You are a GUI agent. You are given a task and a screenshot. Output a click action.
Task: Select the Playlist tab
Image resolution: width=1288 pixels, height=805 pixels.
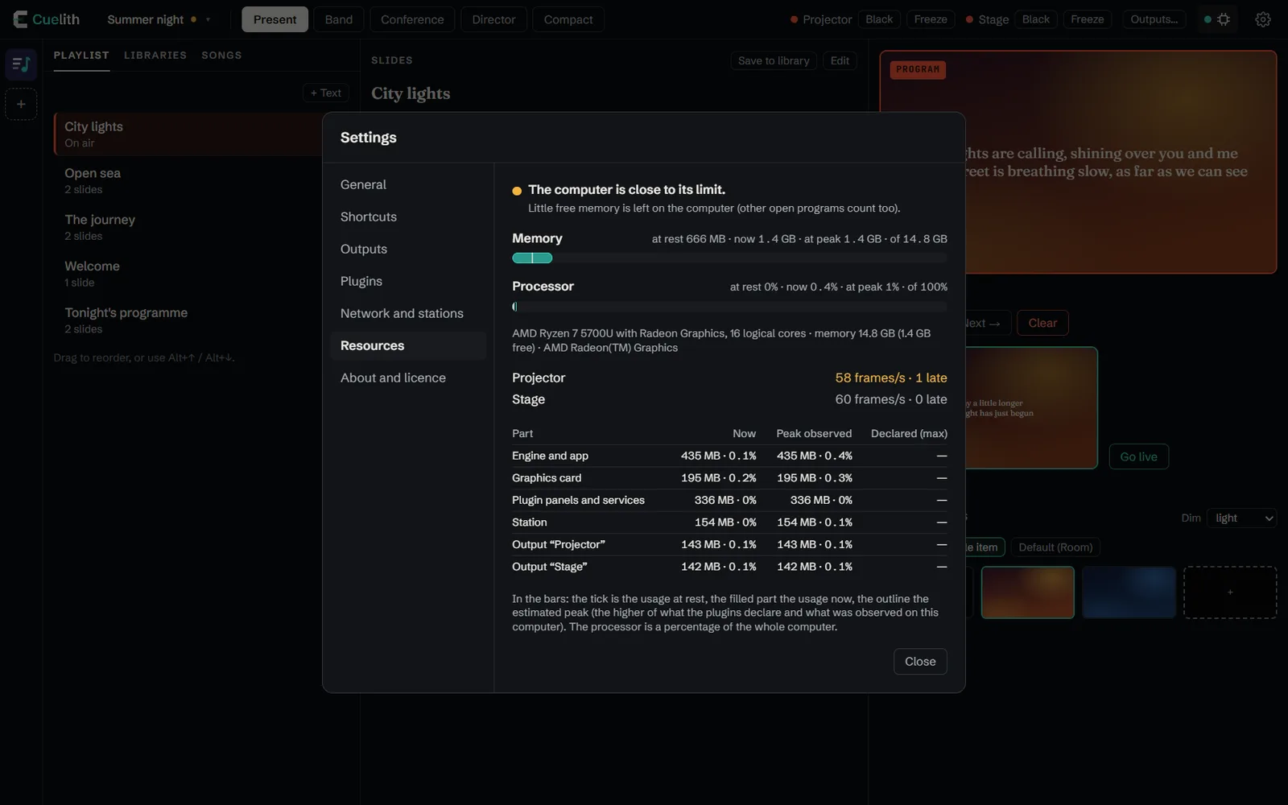[81, 56]
